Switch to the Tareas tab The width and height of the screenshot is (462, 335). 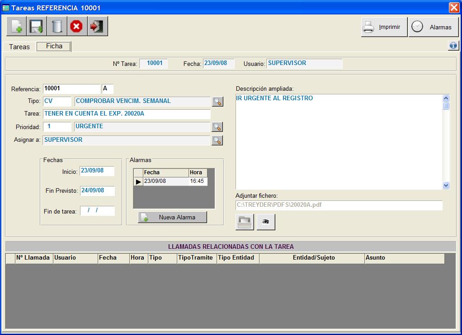click(x=19, y=47)
